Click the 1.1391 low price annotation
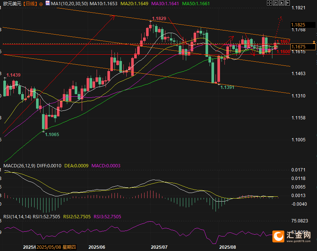 [227, 87]
